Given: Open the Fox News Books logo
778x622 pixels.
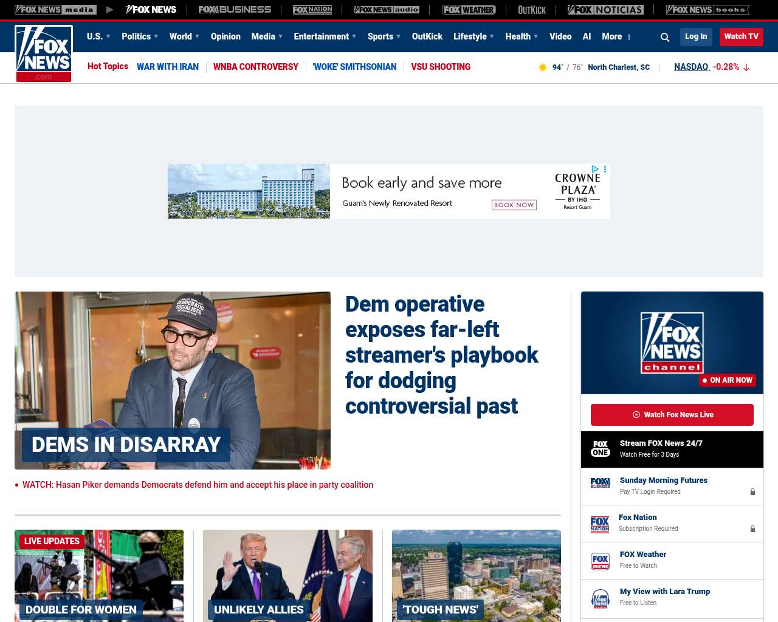Looking at the screenshot, I should pos(707,10).
